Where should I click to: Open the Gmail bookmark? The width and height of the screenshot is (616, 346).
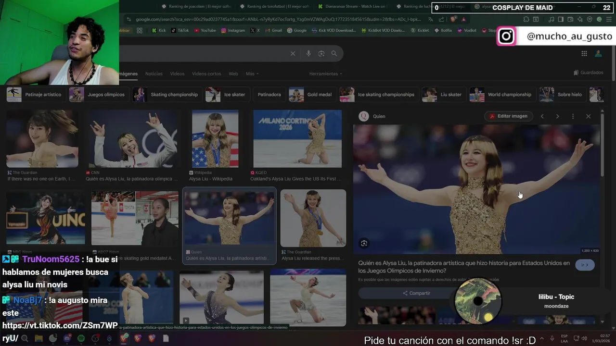pyautogui.click(x=273, y=30)
